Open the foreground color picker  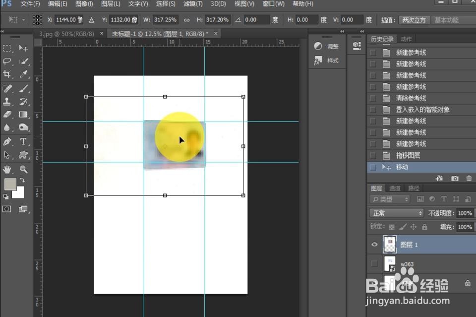click(x=9, y=184)
